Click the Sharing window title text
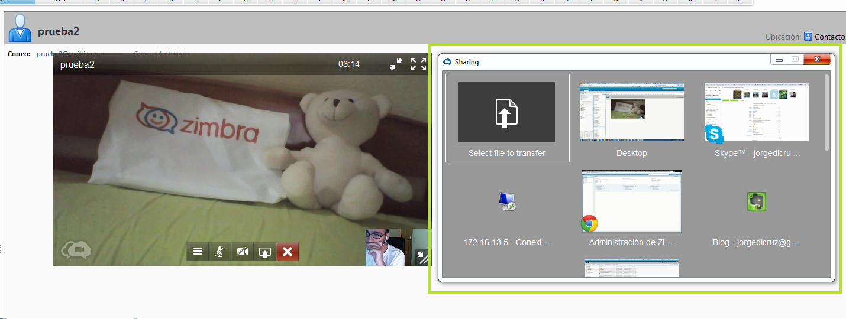Screen dimensions: 846x319 467,61
